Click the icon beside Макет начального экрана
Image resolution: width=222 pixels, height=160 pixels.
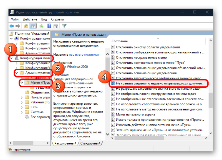(113, 114)
